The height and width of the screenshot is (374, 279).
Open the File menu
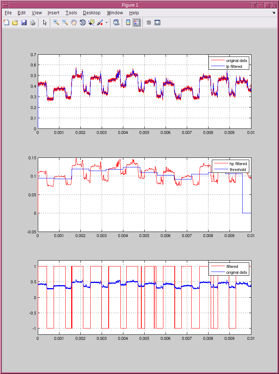[x=8, y=13]
